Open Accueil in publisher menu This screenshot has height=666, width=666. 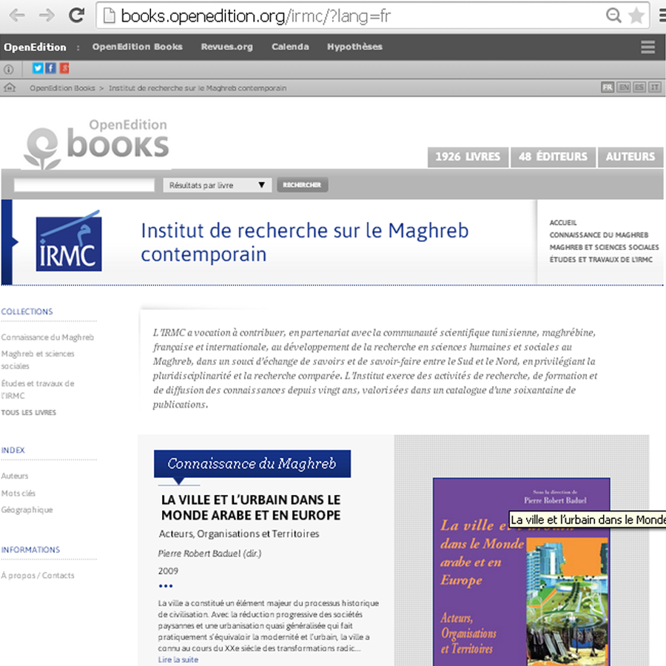click(563, 223)
